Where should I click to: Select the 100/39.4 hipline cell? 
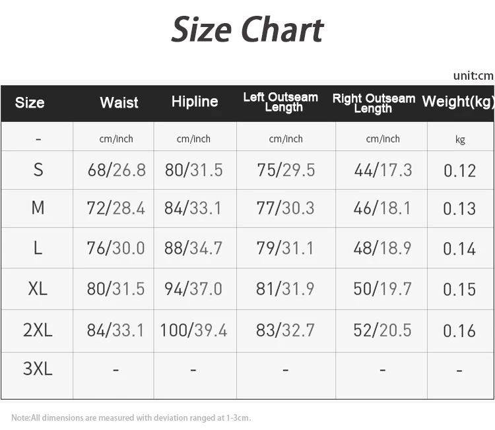pyautogui.click(x=193, y=330)
